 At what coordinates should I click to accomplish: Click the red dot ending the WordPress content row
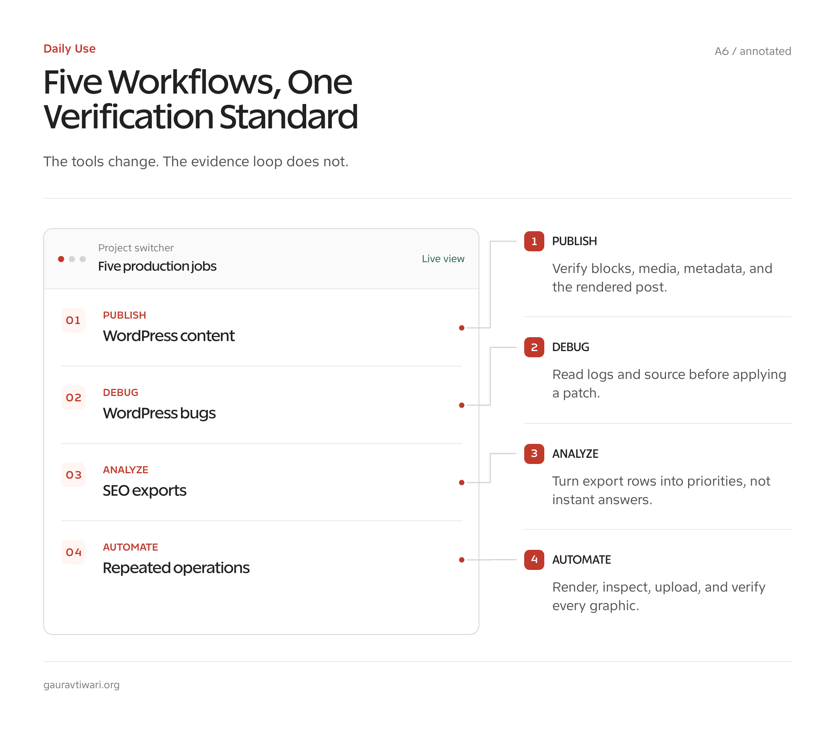click(x=462, y=328)
